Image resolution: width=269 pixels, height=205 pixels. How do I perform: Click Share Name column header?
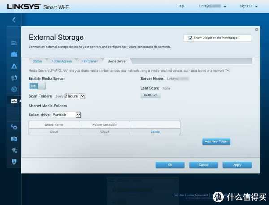[x=54, y=125]
